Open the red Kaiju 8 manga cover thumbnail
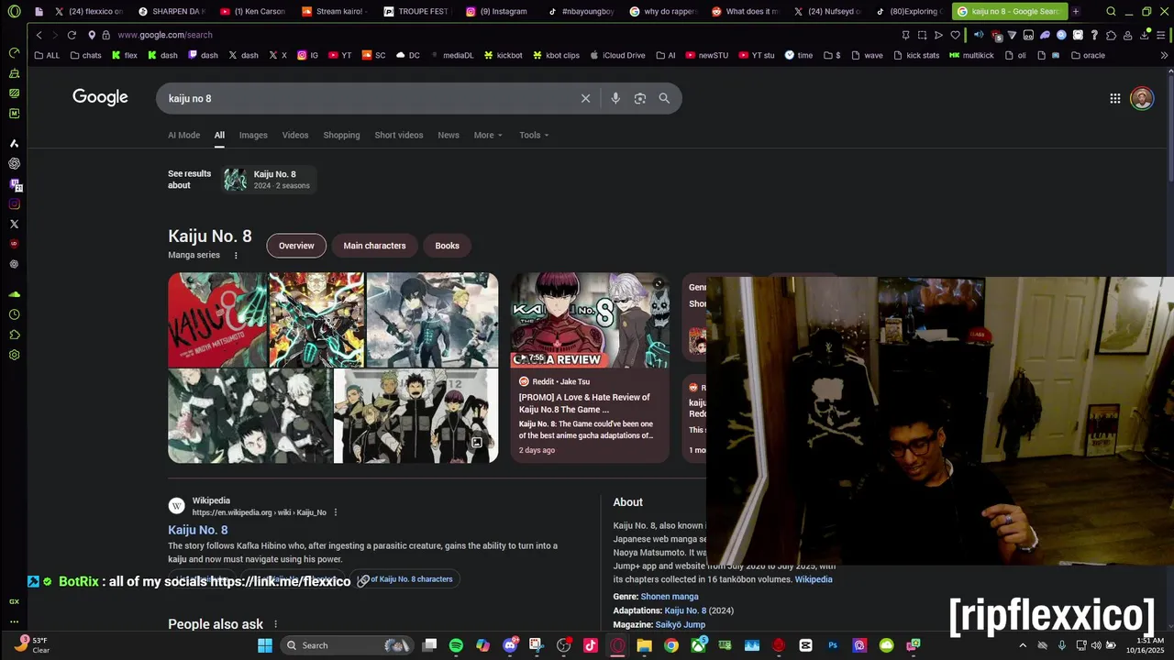Screen dimensions: 1174x660 (x=217, y=319)
